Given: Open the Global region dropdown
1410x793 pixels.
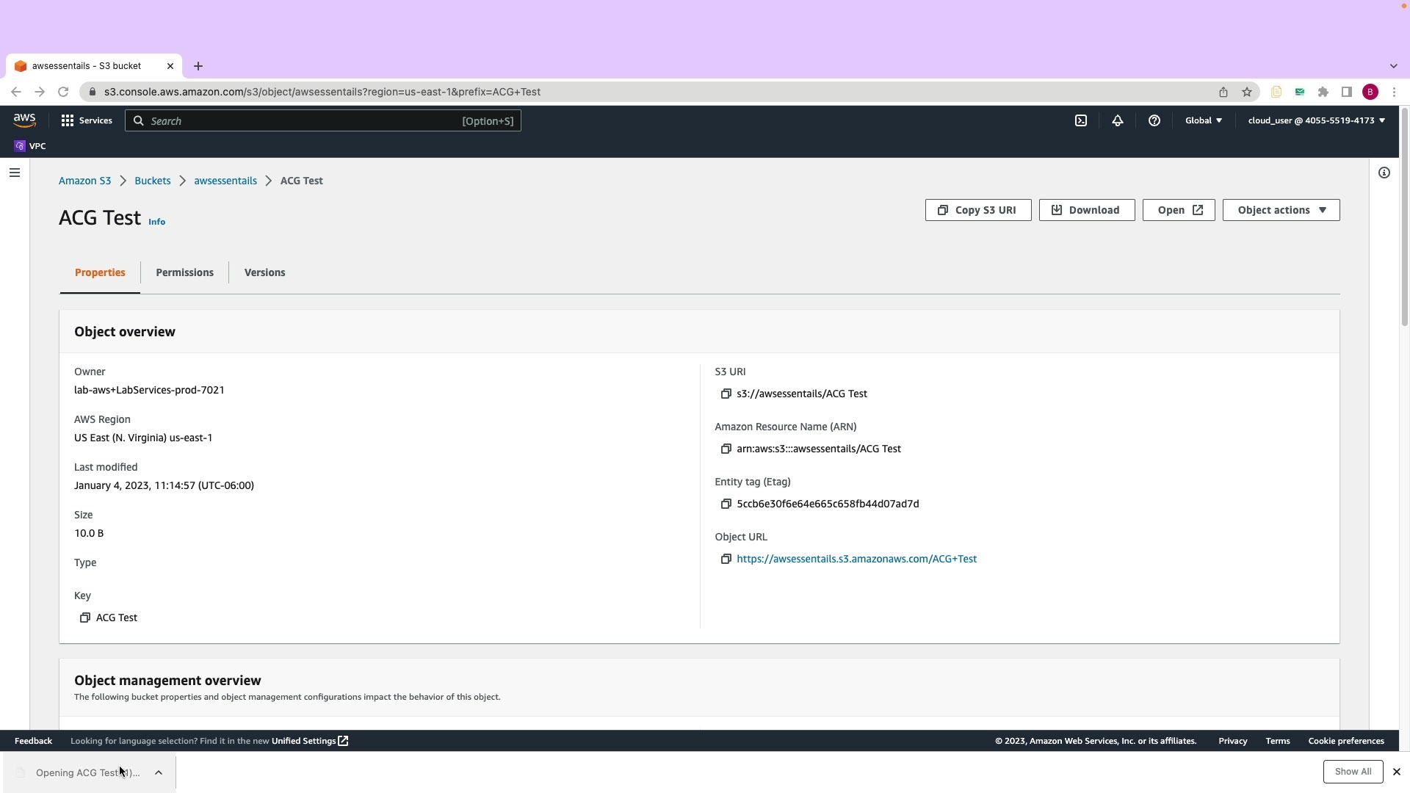Looking at the screenshot, I should click(x=1203, y=120).
